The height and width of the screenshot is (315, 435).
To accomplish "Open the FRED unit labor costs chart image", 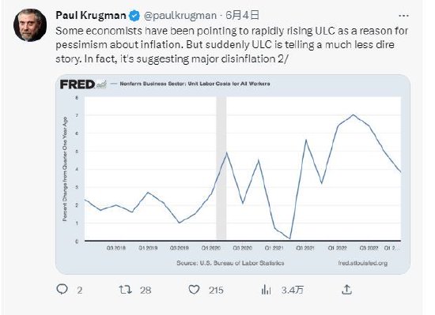I will click(x=233, y=174).
